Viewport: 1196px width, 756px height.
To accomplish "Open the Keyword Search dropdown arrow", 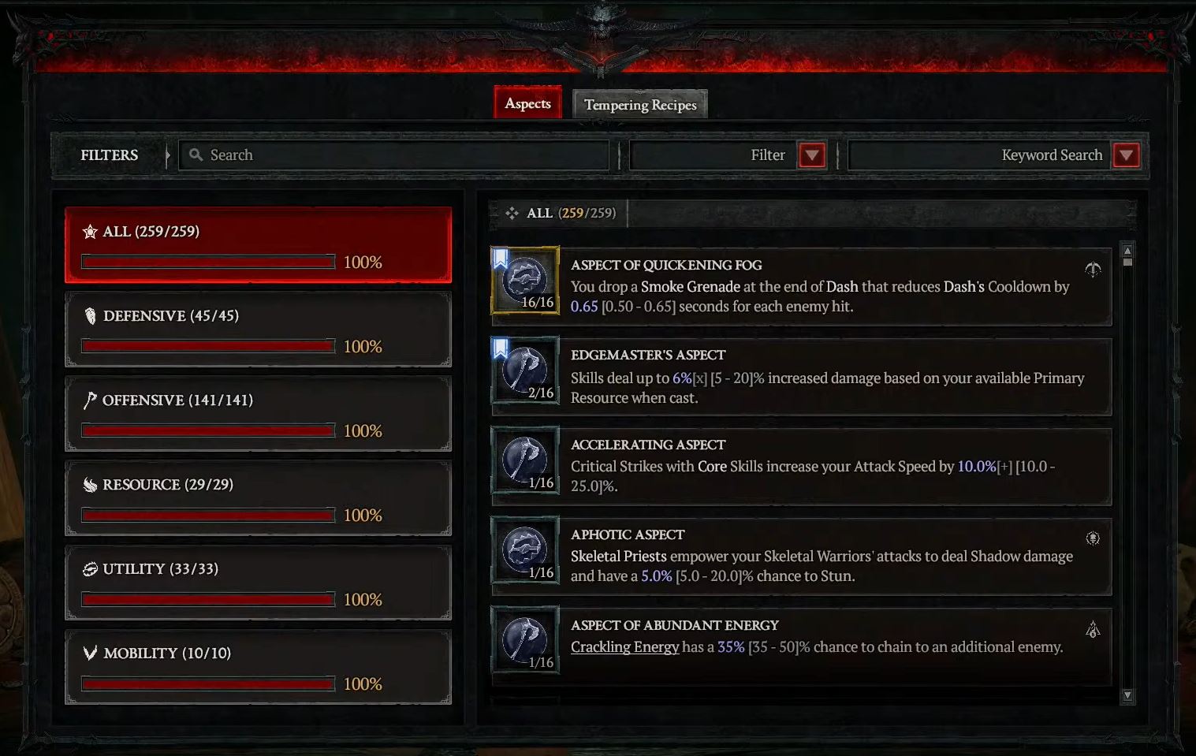I will (x=1126, y=155).
